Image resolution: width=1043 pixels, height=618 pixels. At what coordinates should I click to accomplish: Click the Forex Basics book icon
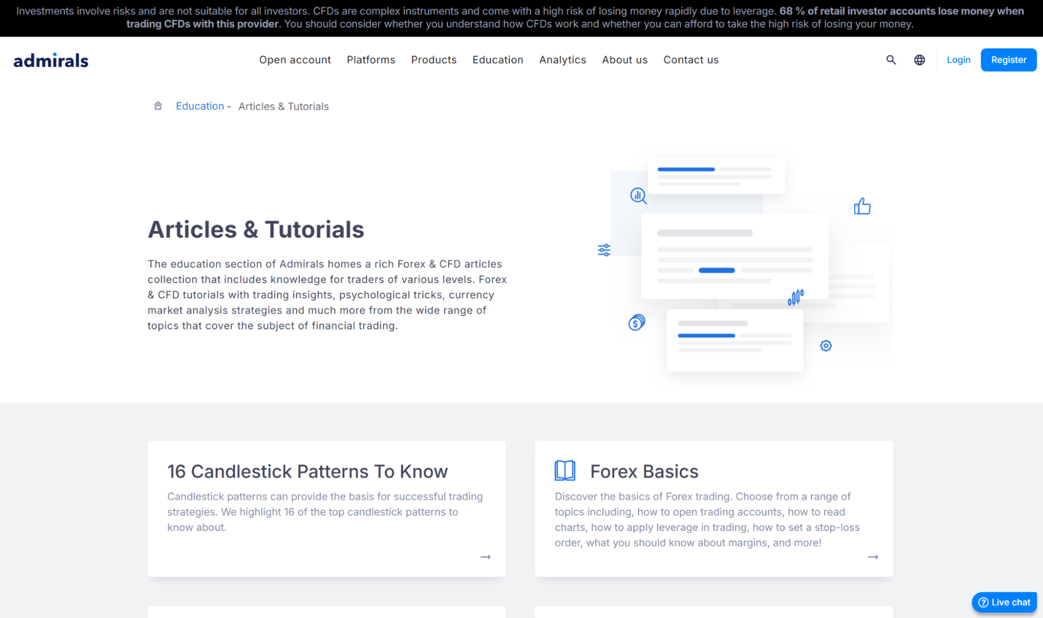(x=565, y=470)
